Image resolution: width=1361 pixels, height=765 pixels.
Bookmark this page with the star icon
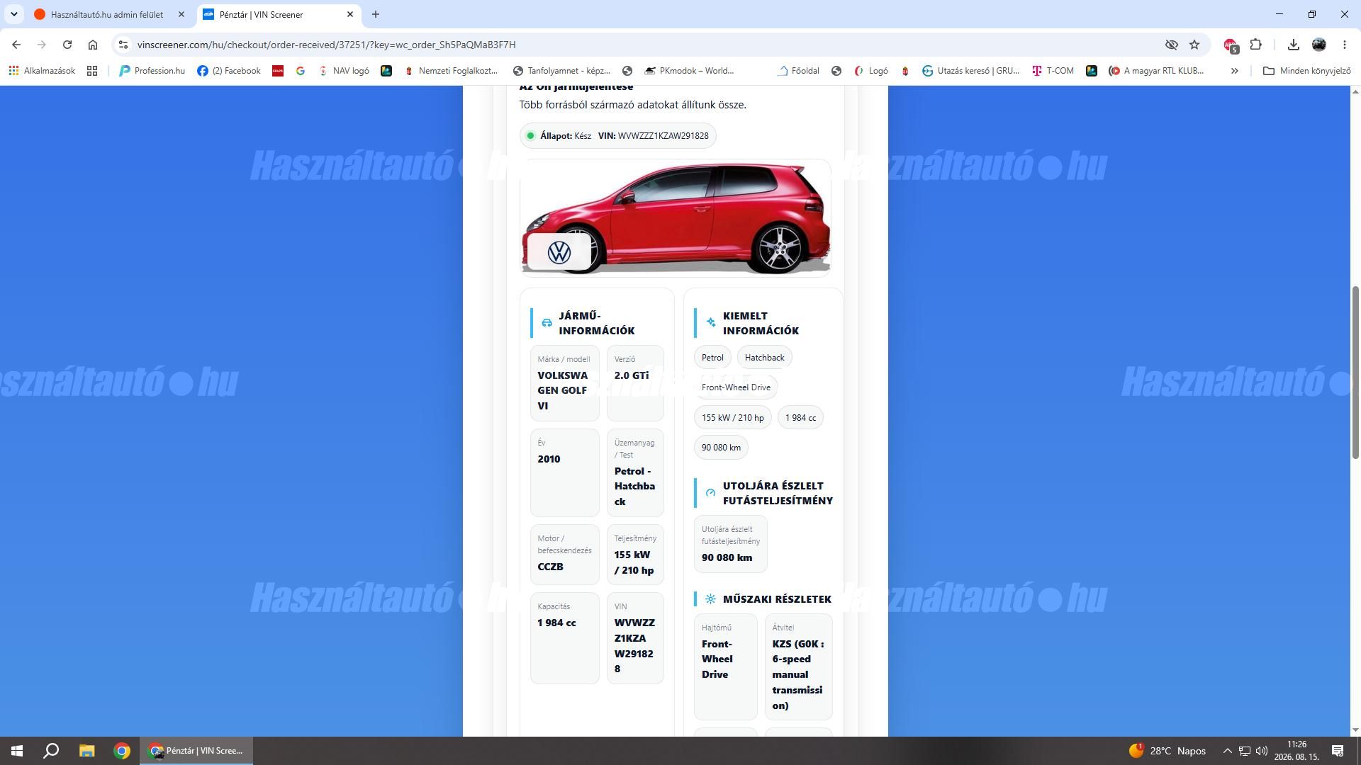[x=1194, y=45]
